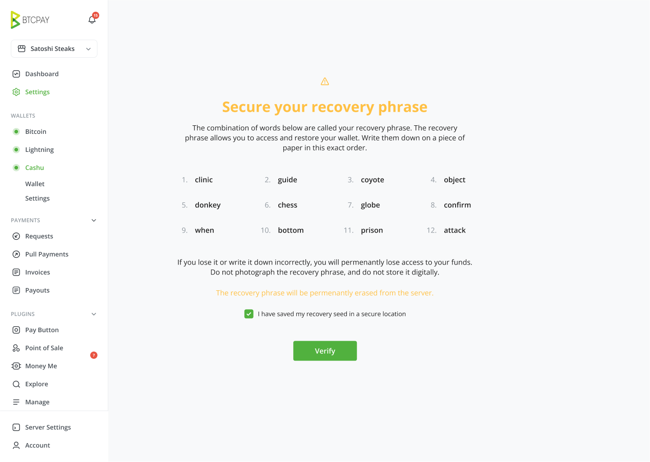The height and width of the screenshot is (462, 650).
Task: Click the Settings gear icon
Action: pyautogui.click(x=16, y=92)
